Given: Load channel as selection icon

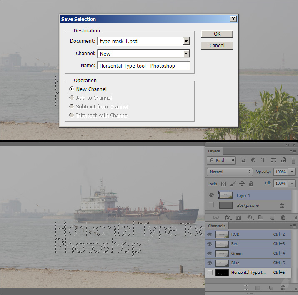Looking at the screenshot, I should click(x=246, y=288).
